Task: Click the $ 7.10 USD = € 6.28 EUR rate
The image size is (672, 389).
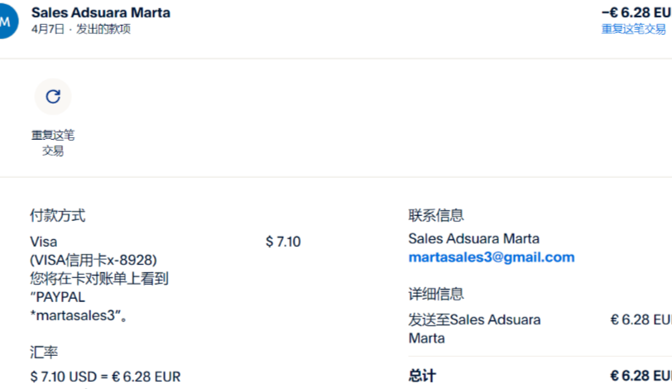Action: 105,377
